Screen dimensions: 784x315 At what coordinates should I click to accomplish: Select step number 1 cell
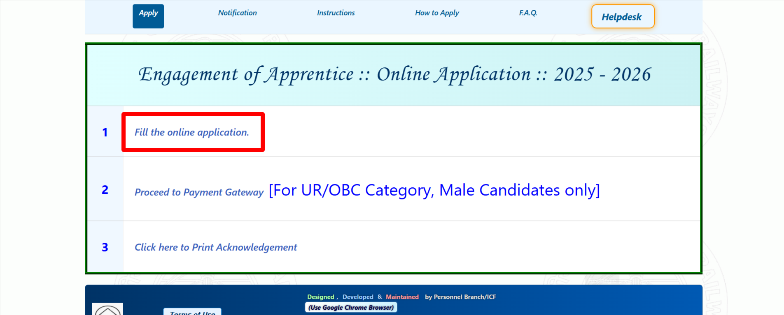click(x=105, y=132)
